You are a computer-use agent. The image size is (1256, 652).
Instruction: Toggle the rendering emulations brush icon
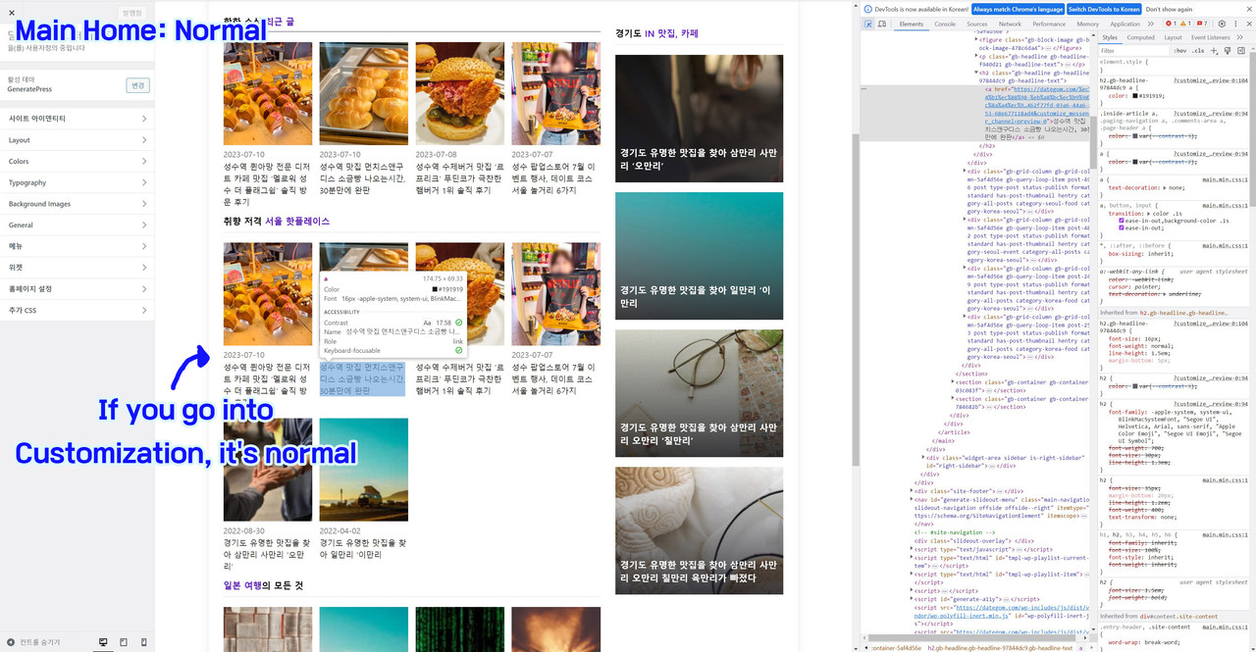tap(1227, 50)
